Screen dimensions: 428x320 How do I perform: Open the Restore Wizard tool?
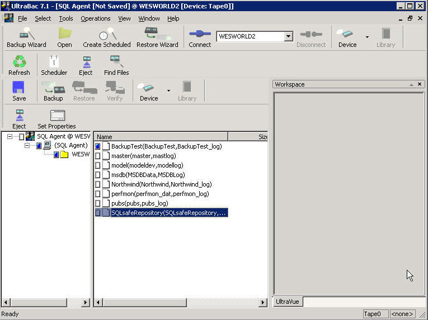(x=157, y=37)
